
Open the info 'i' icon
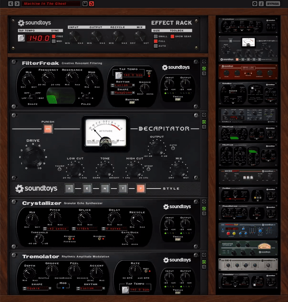(x=261, y=4)
